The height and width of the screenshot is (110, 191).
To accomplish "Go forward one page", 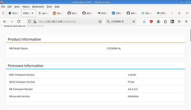I will point(12,22).
